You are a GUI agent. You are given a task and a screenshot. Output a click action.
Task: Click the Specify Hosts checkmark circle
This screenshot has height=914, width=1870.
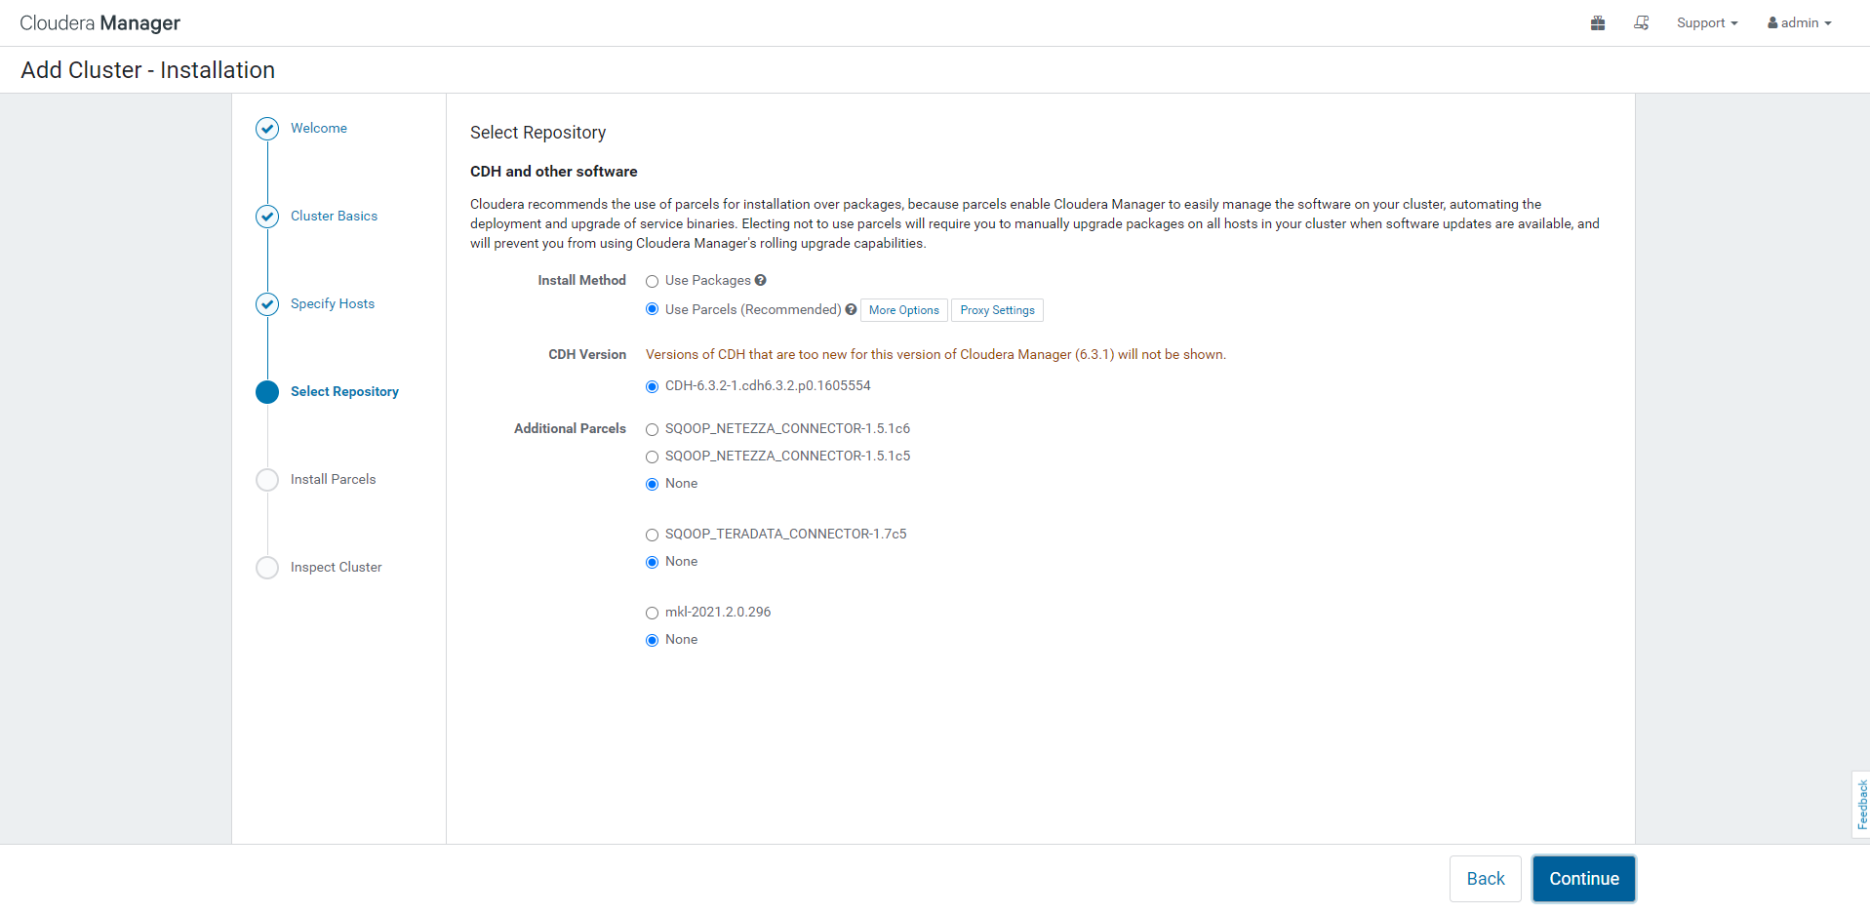pos(267,304)
